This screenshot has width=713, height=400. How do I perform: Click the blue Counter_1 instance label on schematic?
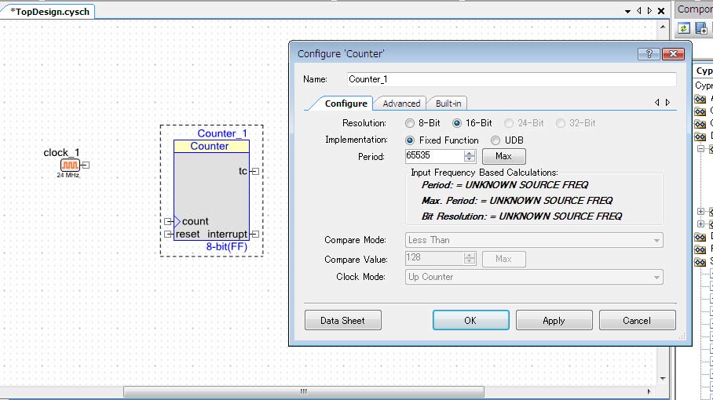(222, 133)
